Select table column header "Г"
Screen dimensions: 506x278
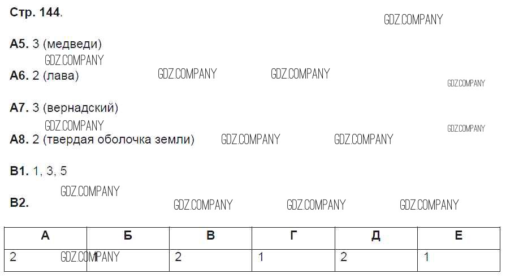click(x=293, y=236)
